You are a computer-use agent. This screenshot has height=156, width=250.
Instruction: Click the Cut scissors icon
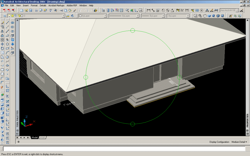click(61, 10)
